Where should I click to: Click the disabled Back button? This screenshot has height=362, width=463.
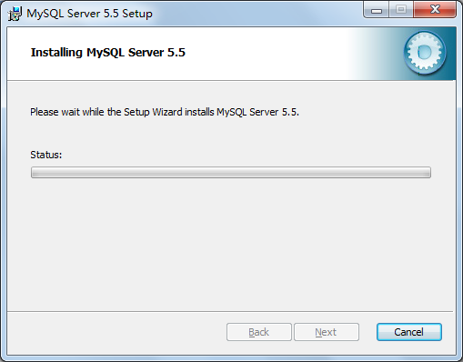click(259, 332)
